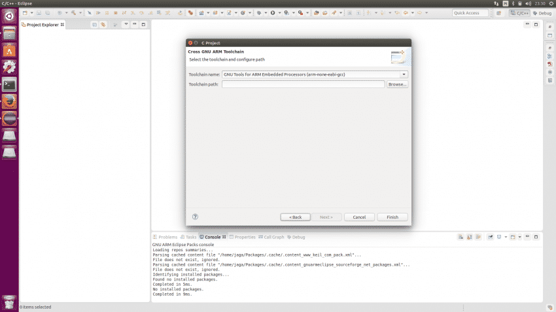Switch to the Problems tab
The height and width of the screenshot is (312, 556).
(x=165, y=237)
